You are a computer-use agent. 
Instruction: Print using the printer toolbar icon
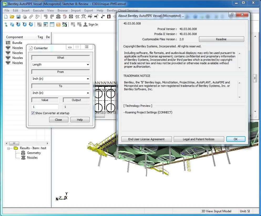tap(25, 17)
